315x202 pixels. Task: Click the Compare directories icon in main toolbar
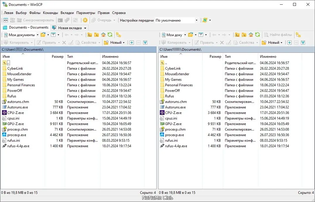tap(6, 20)
